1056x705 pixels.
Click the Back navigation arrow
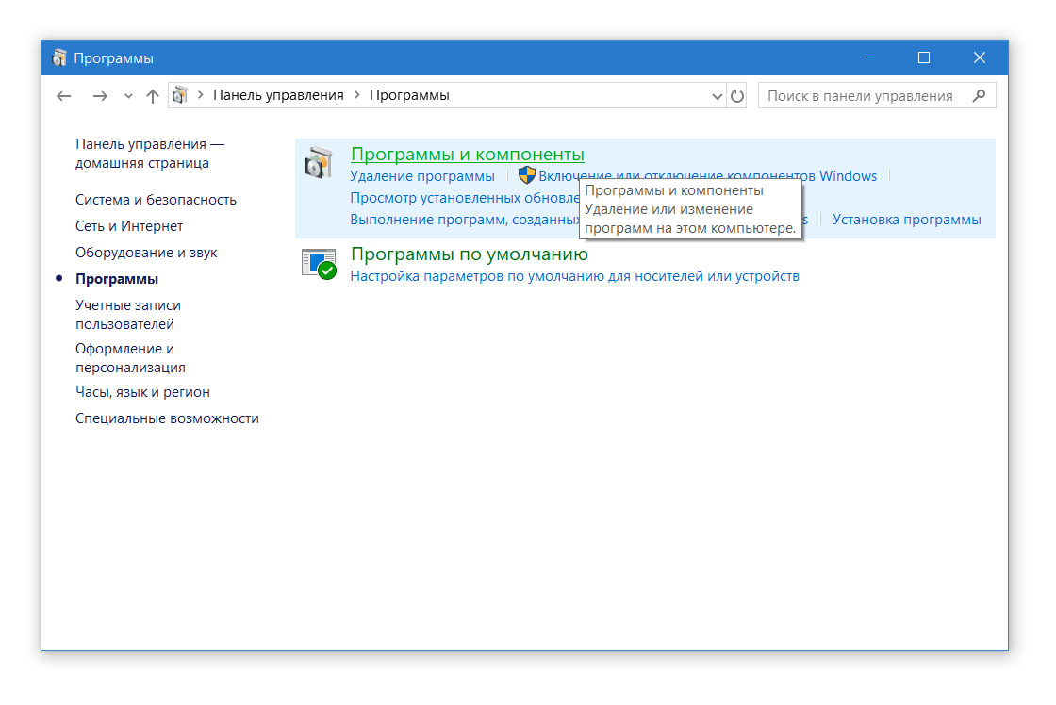(64, 96)
